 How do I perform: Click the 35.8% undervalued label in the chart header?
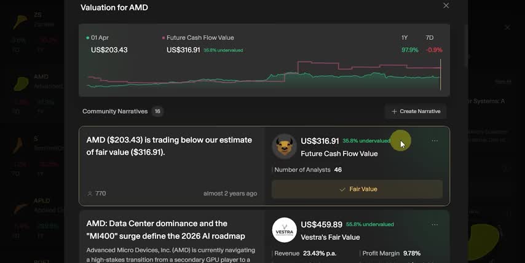click(223, 50)
